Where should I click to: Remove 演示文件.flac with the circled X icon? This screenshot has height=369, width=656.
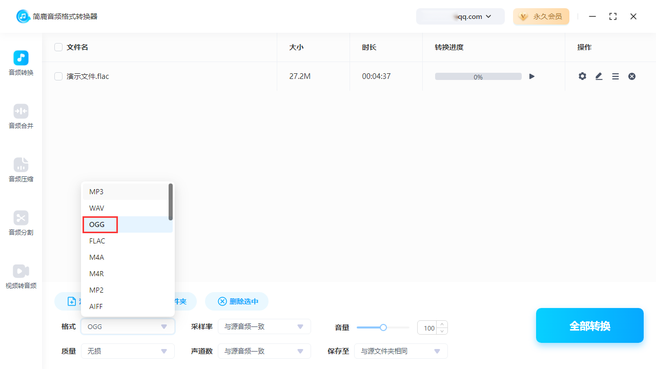point(631,76)
